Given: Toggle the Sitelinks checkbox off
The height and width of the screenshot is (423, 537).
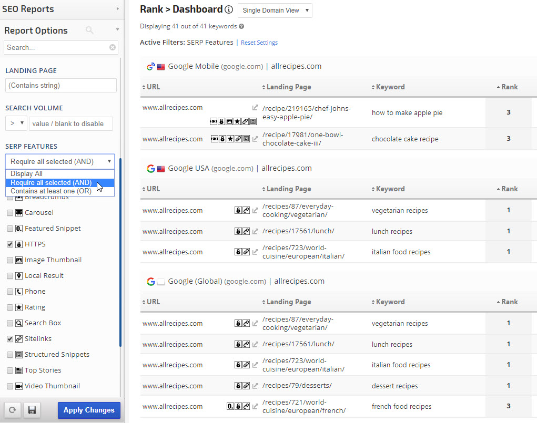Looking at the screenshot, I should click(10, 339).
